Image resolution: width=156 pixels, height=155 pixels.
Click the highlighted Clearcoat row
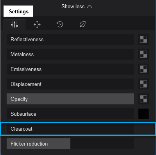click(x=78, y=129)
